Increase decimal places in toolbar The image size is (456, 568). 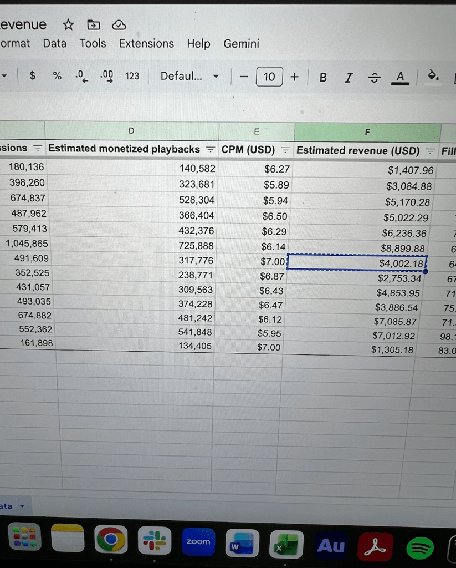coord(106,76)
